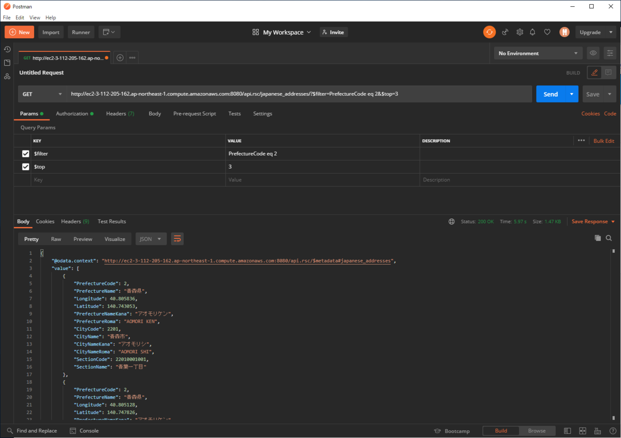Open tab options ellipsis next to plus
621x438 pixels.
(x=132, y=58)
